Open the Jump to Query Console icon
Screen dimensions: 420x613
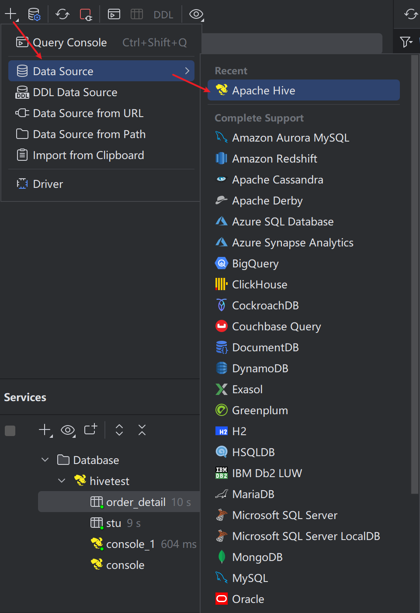click(x=114, y=14)
